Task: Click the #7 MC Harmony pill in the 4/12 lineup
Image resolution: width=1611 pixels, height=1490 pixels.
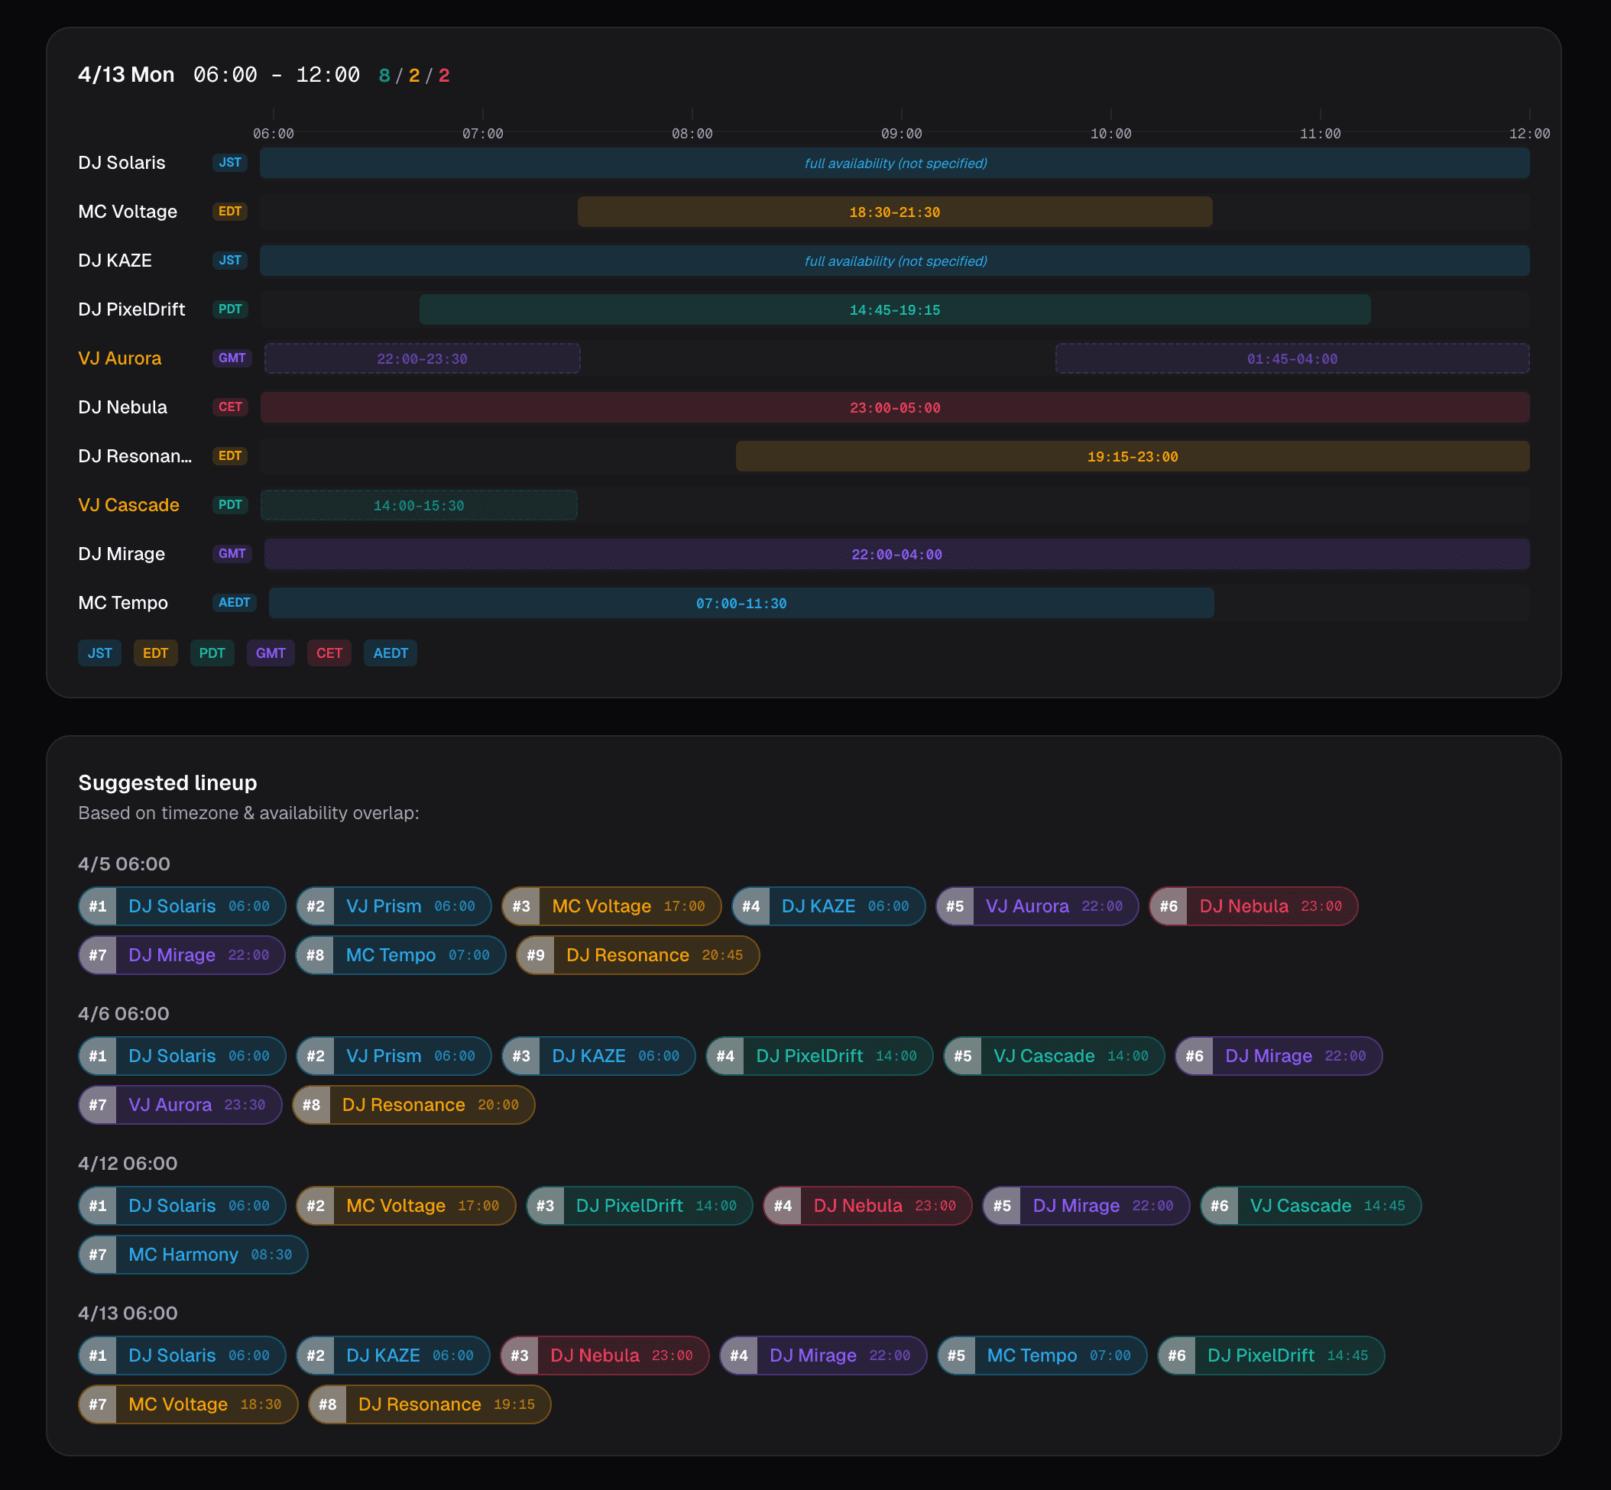Action: [x=193, y=1255]
